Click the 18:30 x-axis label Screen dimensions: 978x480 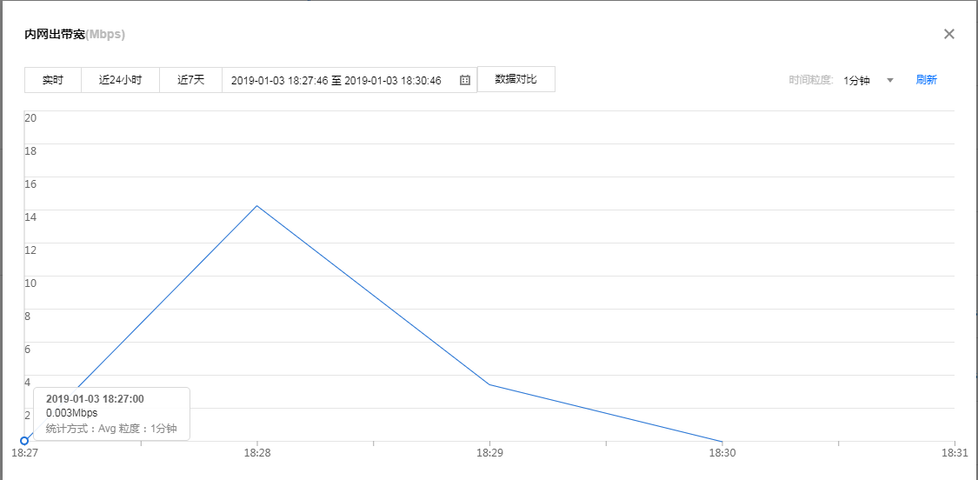point(722,453)
